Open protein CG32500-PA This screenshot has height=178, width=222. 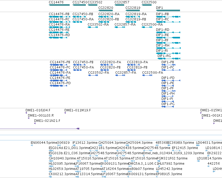[153, 73]
